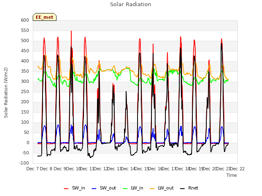This screenshot has height=196, width=262.
Task: Click the orange LW_out legend color marker
Action: 152,189
